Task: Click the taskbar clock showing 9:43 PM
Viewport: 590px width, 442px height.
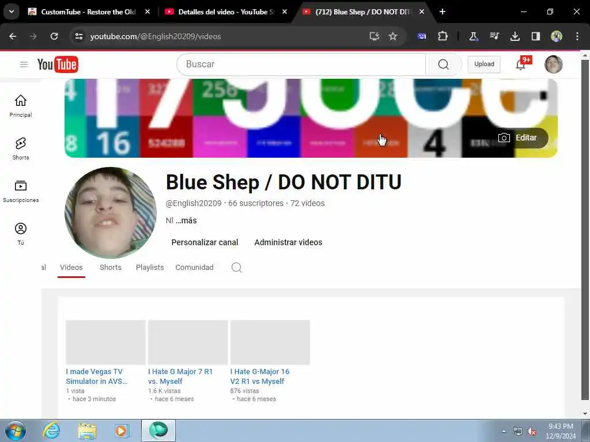Action: click(x=561, y=431)
